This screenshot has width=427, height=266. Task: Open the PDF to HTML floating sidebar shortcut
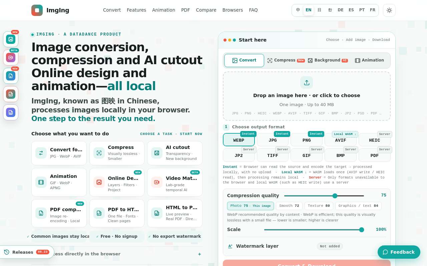[11, 94]
